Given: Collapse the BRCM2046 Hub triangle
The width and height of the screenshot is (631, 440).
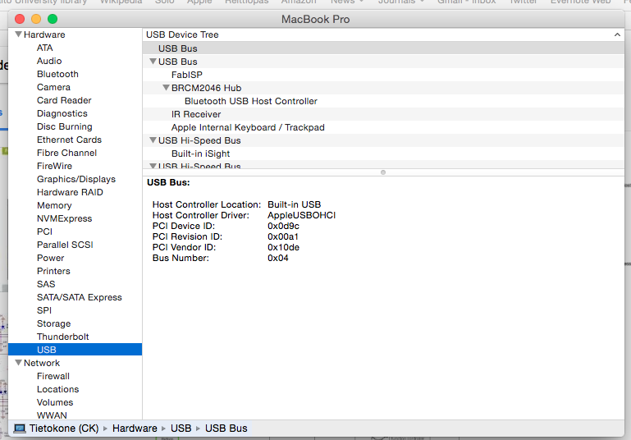Looking at the screenshot, I should (166, 88).
